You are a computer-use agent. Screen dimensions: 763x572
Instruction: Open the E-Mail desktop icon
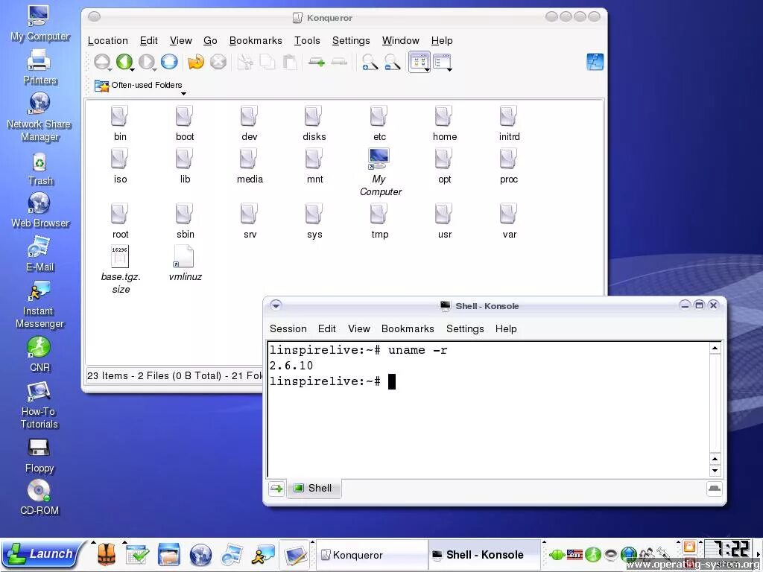(x=39, y=255)
